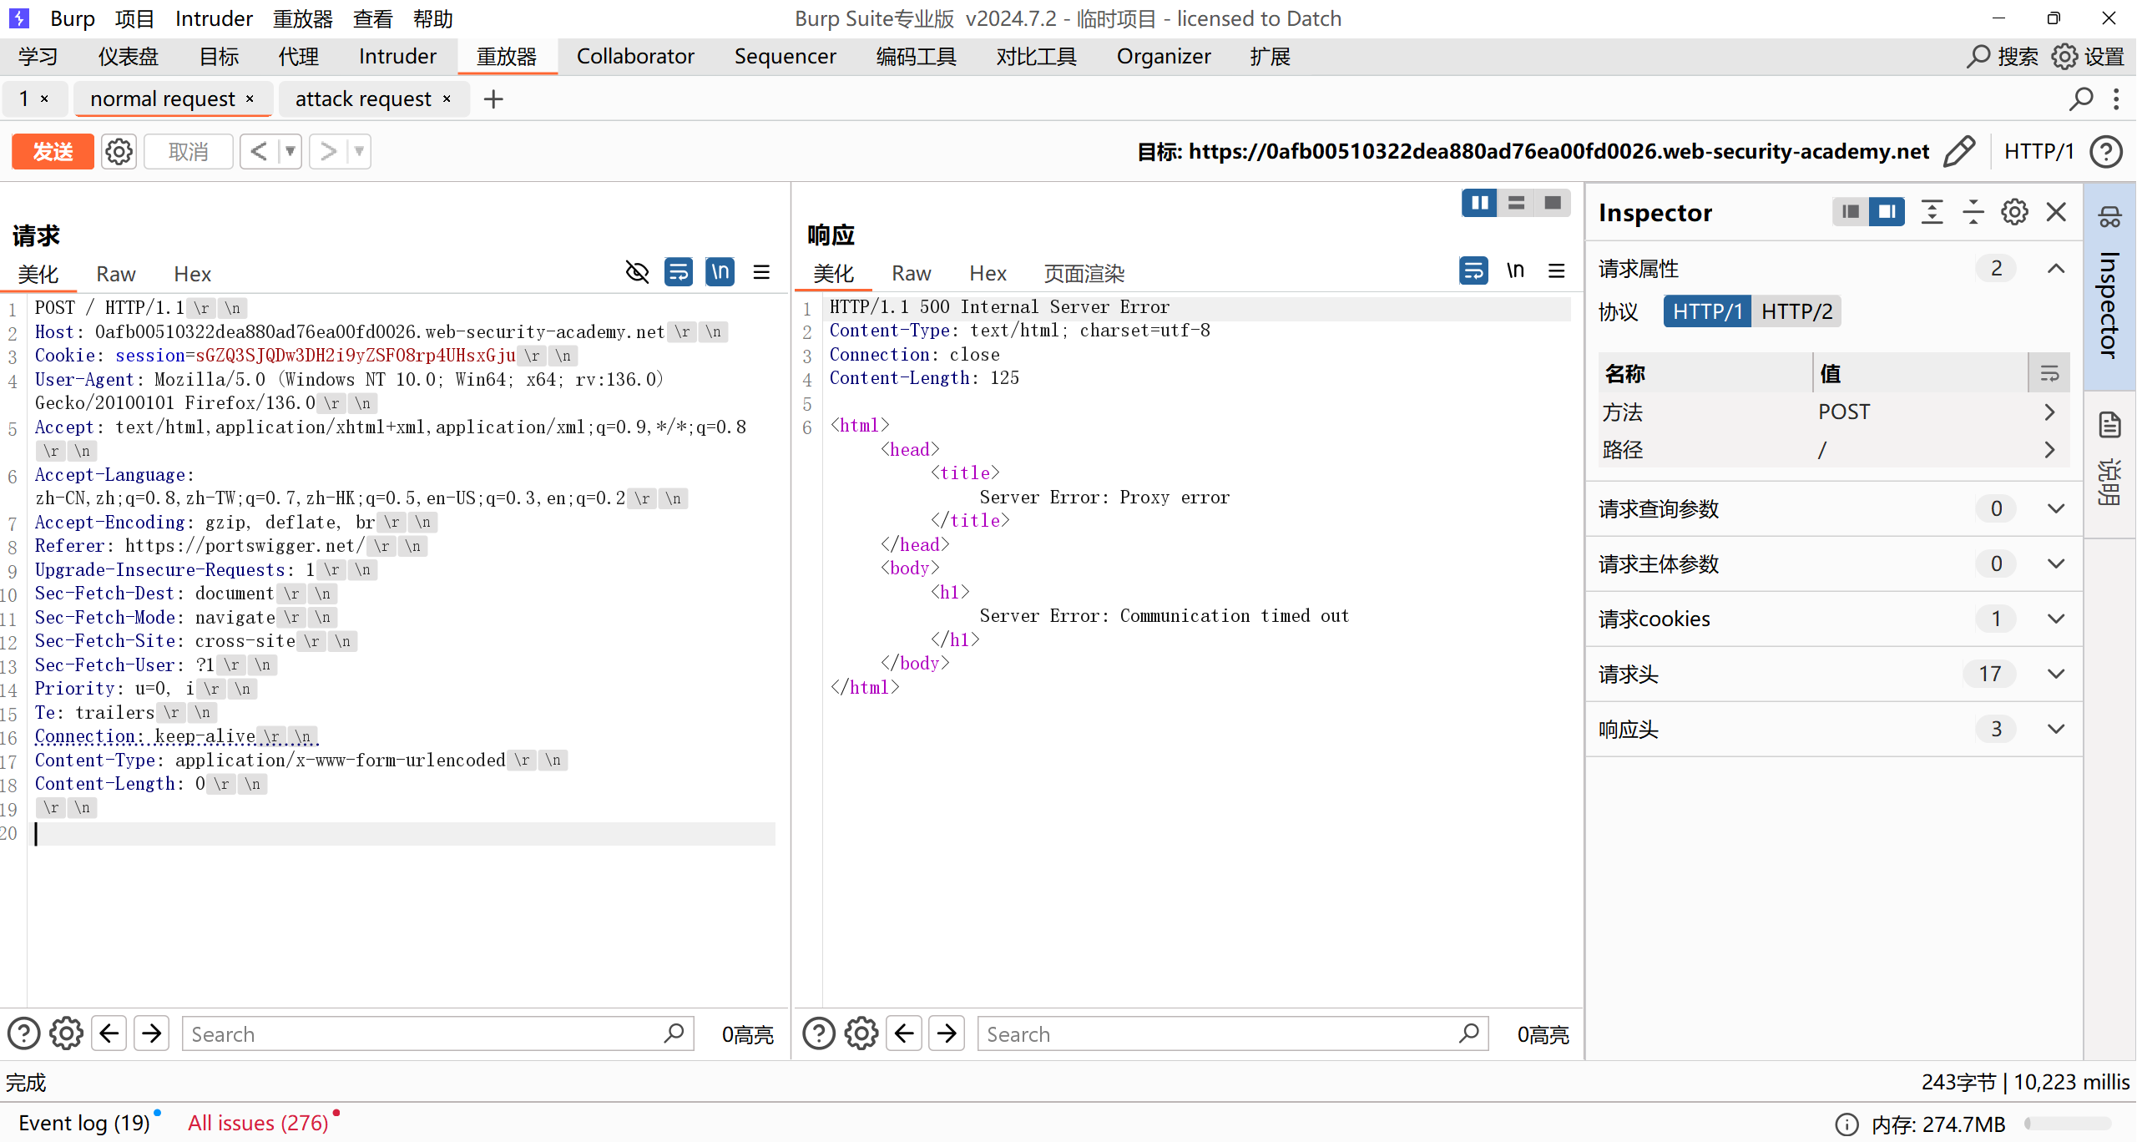Open the history back dropdown arrow

click(290, 152)
